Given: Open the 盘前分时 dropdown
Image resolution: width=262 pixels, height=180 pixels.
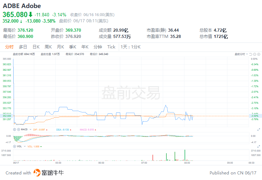Looking at the screenshot, I should pos(240,54).
